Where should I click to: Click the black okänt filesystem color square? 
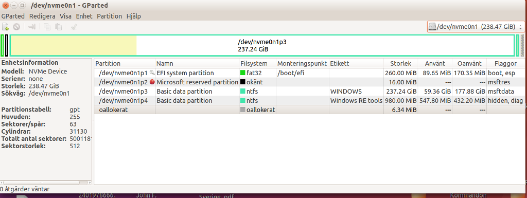click(243, 82)
